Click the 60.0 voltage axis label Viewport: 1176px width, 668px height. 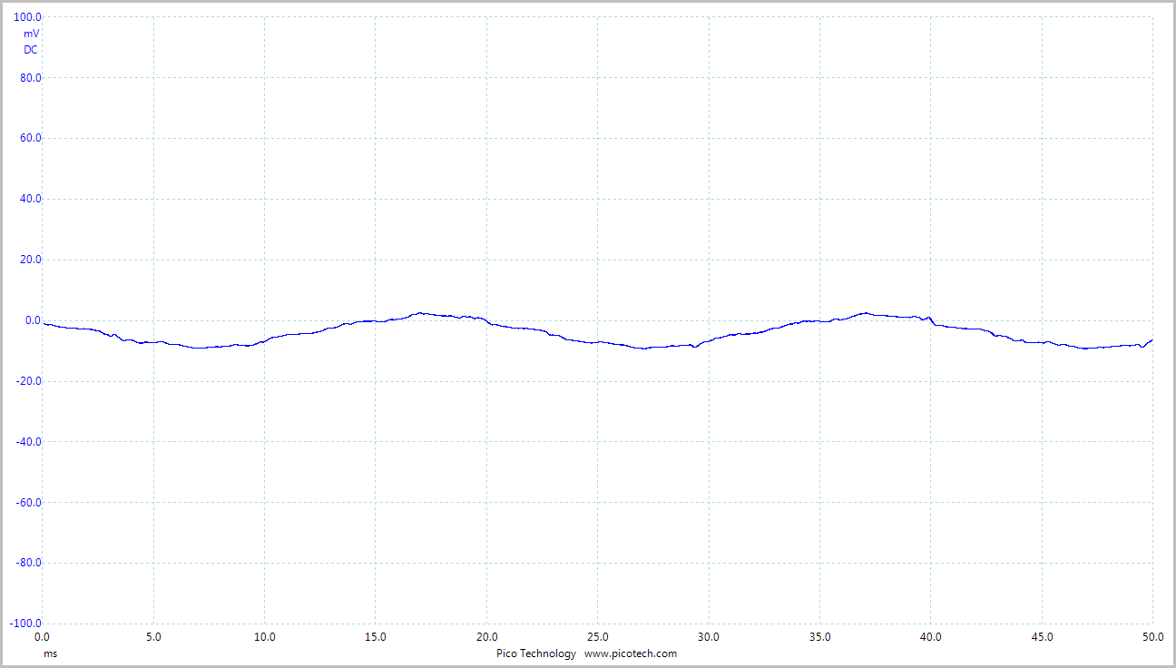pyautogui.click(x=31, y=139)
